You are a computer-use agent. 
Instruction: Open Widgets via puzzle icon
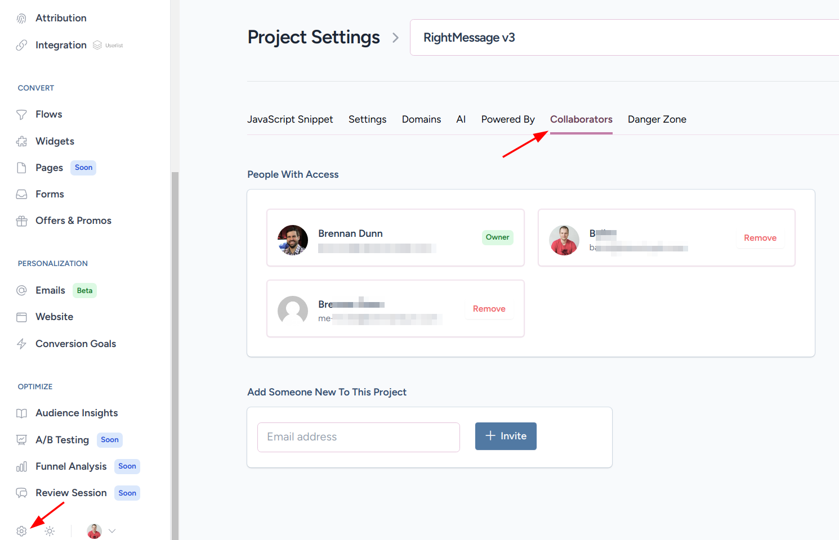pos(21,141)
